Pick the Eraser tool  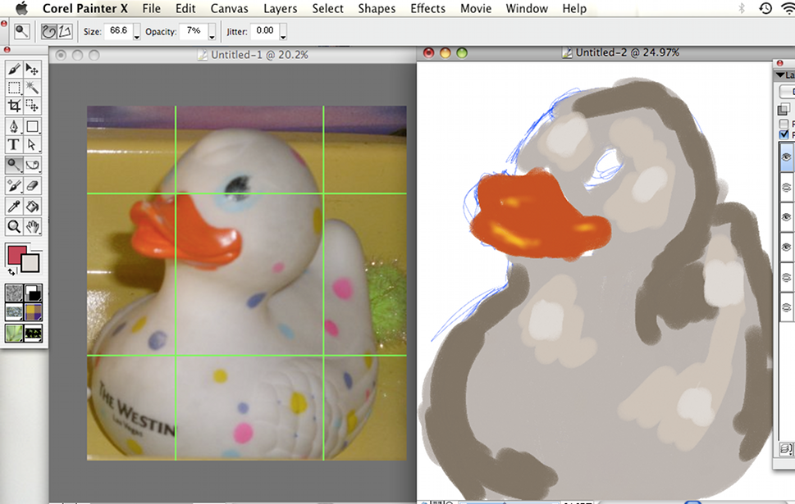pos(33,186)
